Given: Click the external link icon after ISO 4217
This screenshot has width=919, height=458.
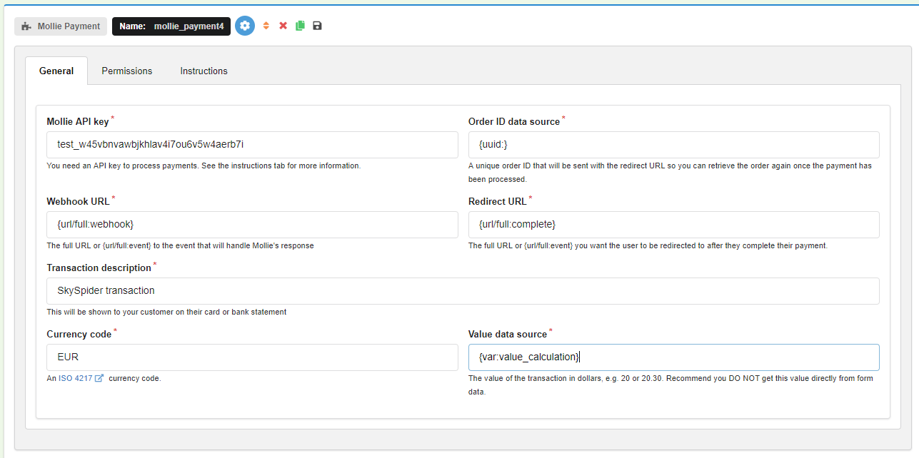Looking at the screenshot, I should coord(99,378).
